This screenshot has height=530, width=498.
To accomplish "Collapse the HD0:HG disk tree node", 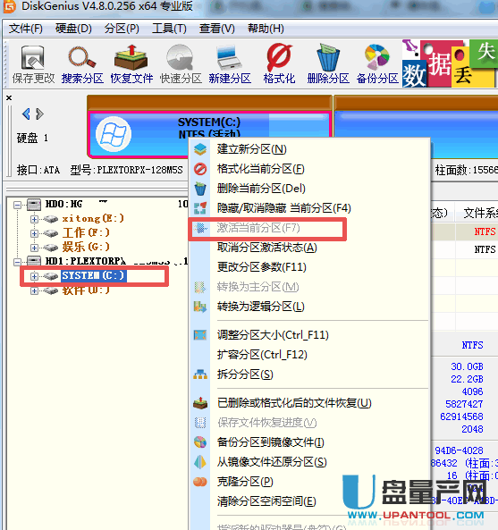I will coord(17,205).
